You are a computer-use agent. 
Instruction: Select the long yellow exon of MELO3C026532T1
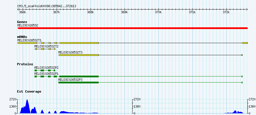(79, 43)
